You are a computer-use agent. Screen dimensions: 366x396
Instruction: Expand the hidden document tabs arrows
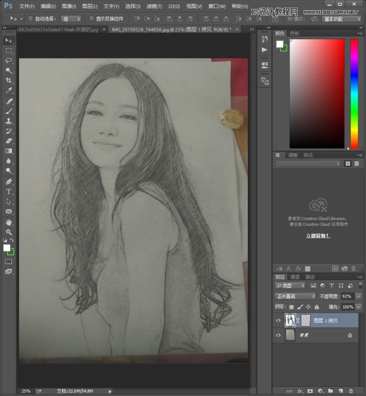tap(252, 29)
